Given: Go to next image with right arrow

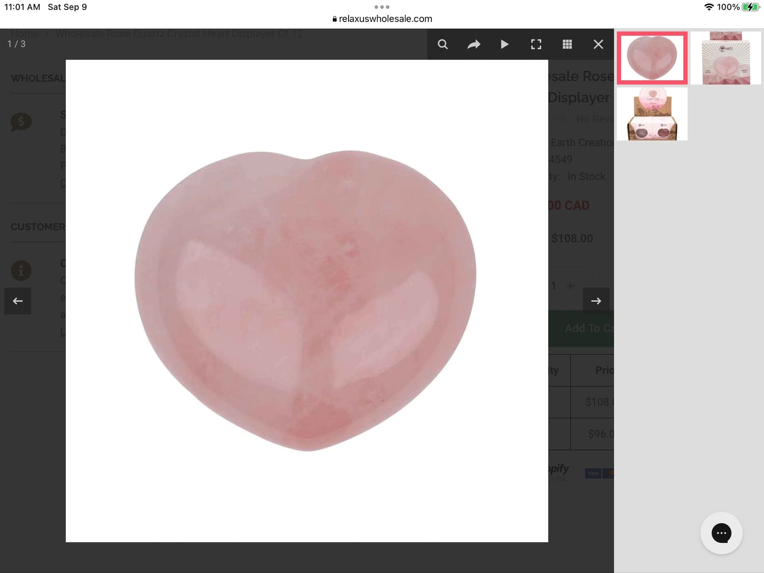Looking at the screenshot, I should click(x=596, y=301).
